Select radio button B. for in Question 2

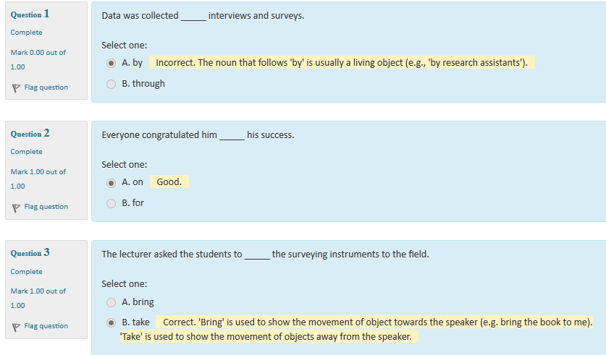point(111,203)
